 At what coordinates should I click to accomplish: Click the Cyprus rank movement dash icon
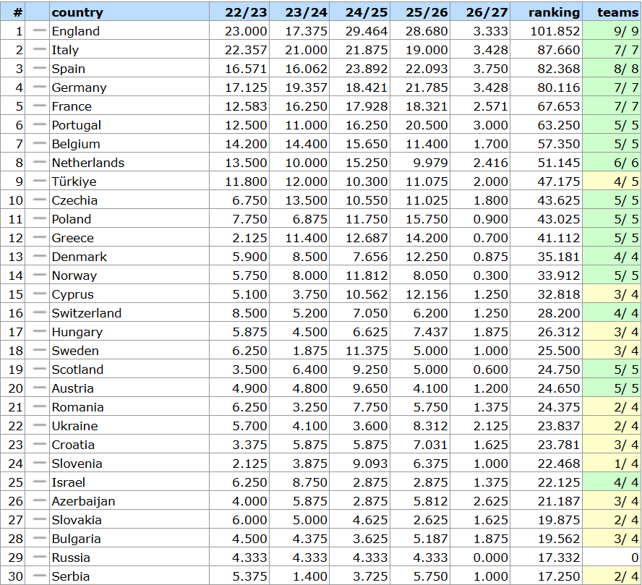[x=39, y=294]
